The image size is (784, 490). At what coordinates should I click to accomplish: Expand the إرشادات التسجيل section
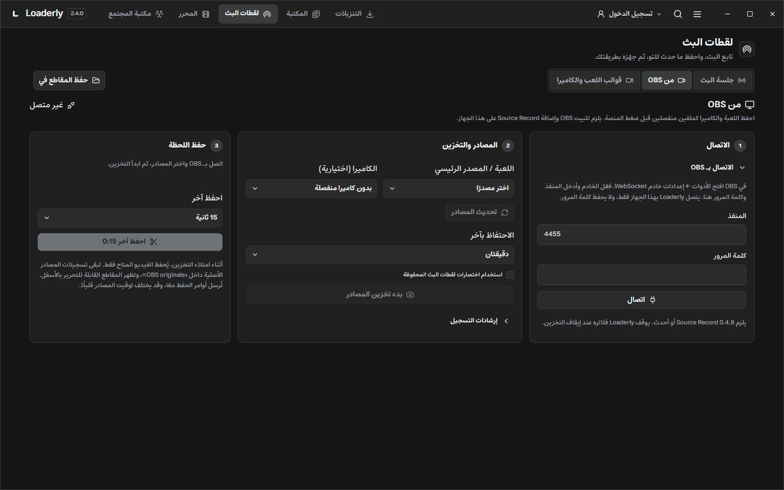pos(479,321)
